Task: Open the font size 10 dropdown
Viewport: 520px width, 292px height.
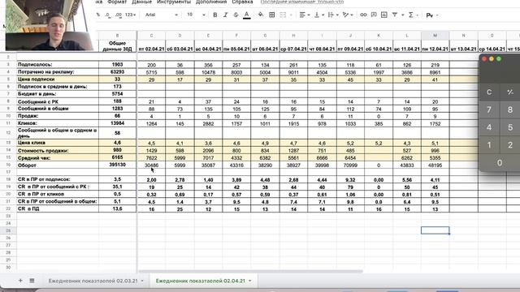Action: click(x=196, y=15)
